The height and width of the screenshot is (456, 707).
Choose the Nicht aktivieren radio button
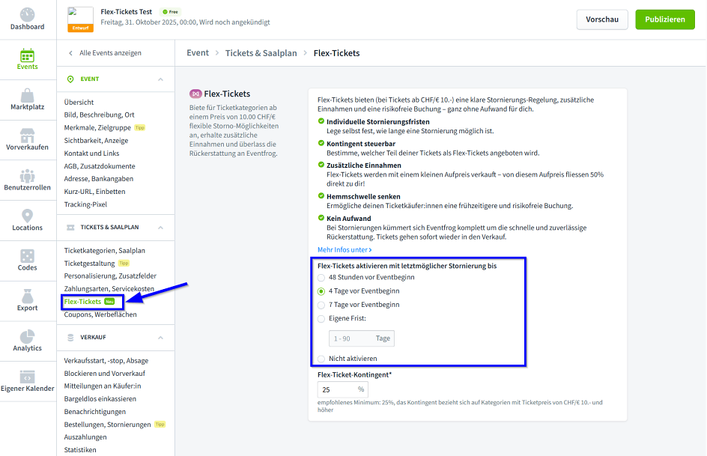(x=321, y=359)
